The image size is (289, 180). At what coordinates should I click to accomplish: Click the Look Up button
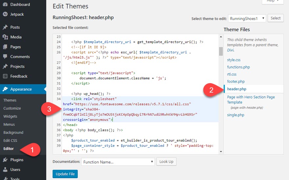pos(167,162)
